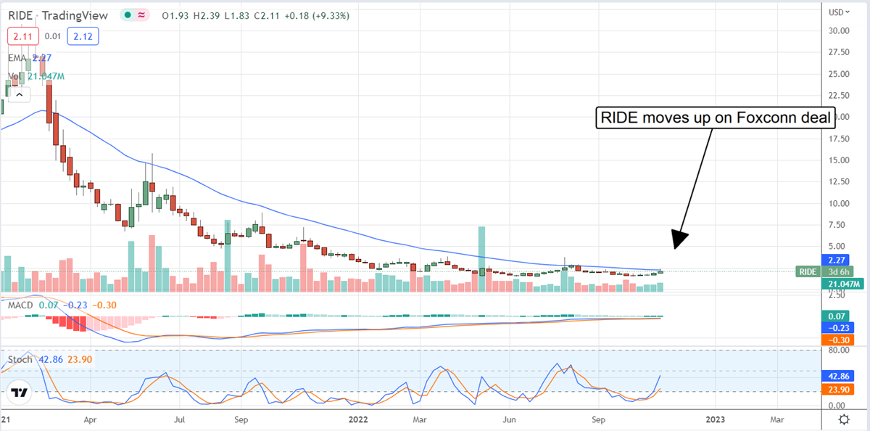Click the RIDE price label on scale
This screenshot has height=431, width=870.
(x=808, y=271)
